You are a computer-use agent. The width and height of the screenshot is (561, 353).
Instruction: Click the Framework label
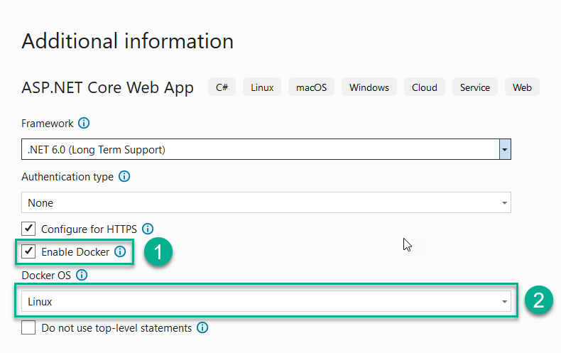coord(48,124)
